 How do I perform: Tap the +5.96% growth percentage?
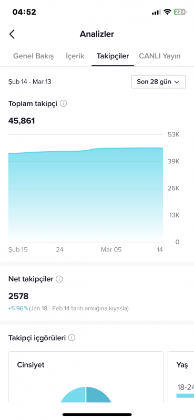18,309
